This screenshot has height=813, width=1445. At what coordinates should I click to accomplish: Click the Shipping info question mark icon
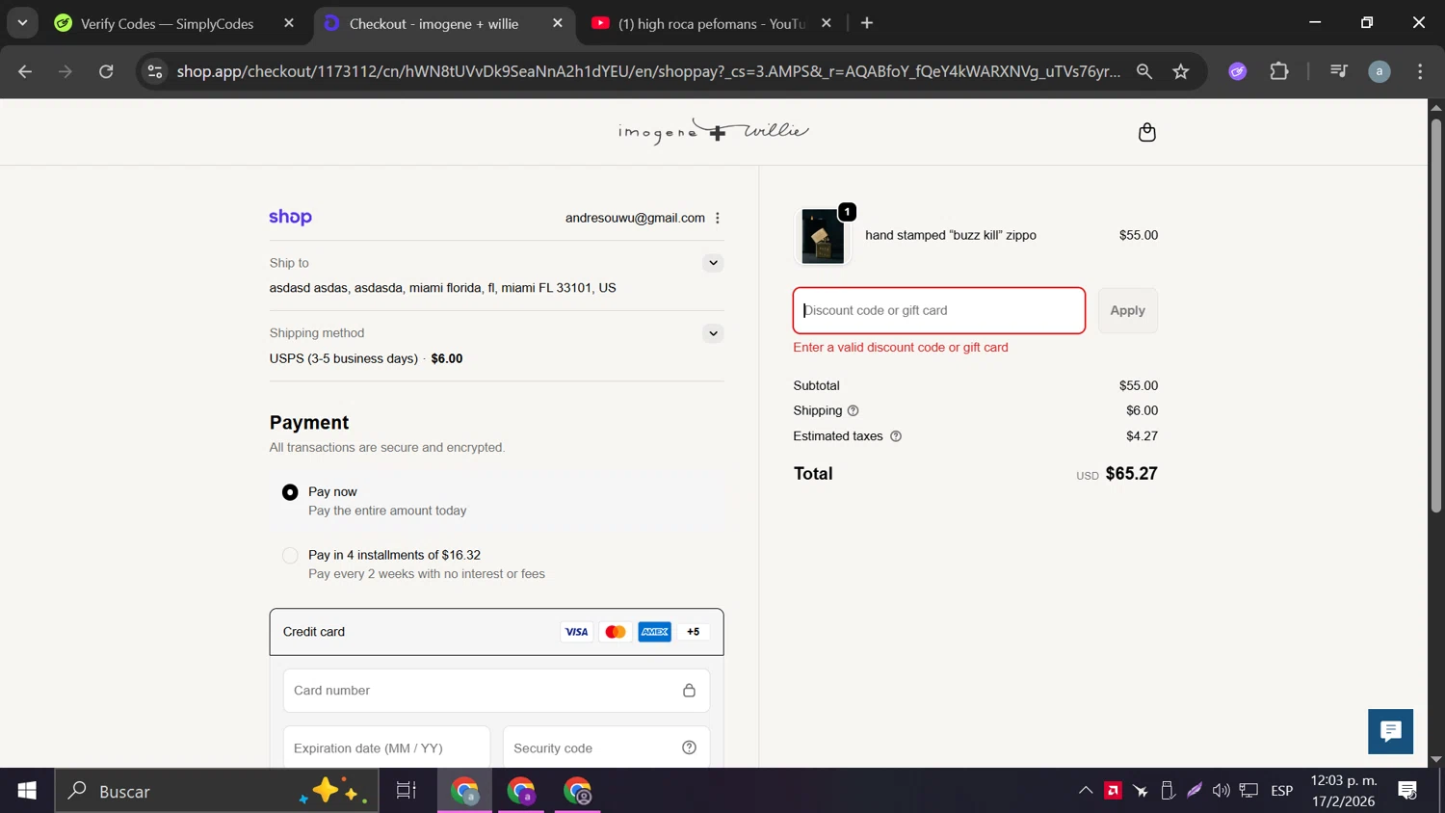point(853,410)
